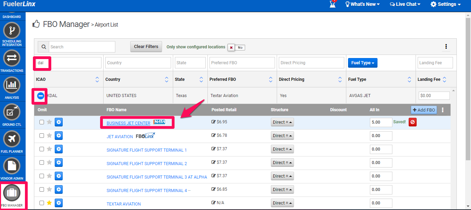Check Omit box for Business Jet Center

tap(42, 122)
